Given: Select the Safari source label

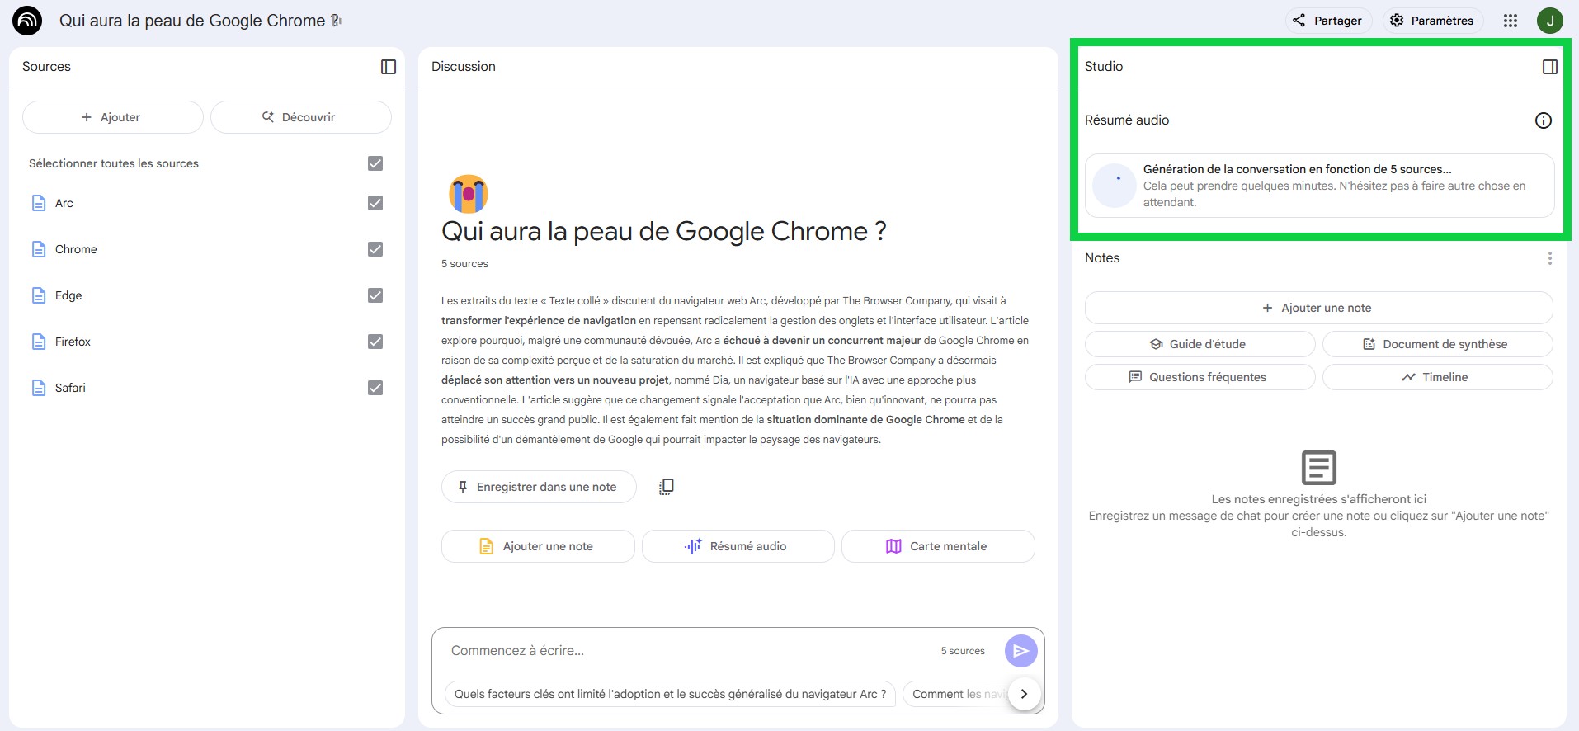Looking at the screenshot, I should click(x=70, y=388).
